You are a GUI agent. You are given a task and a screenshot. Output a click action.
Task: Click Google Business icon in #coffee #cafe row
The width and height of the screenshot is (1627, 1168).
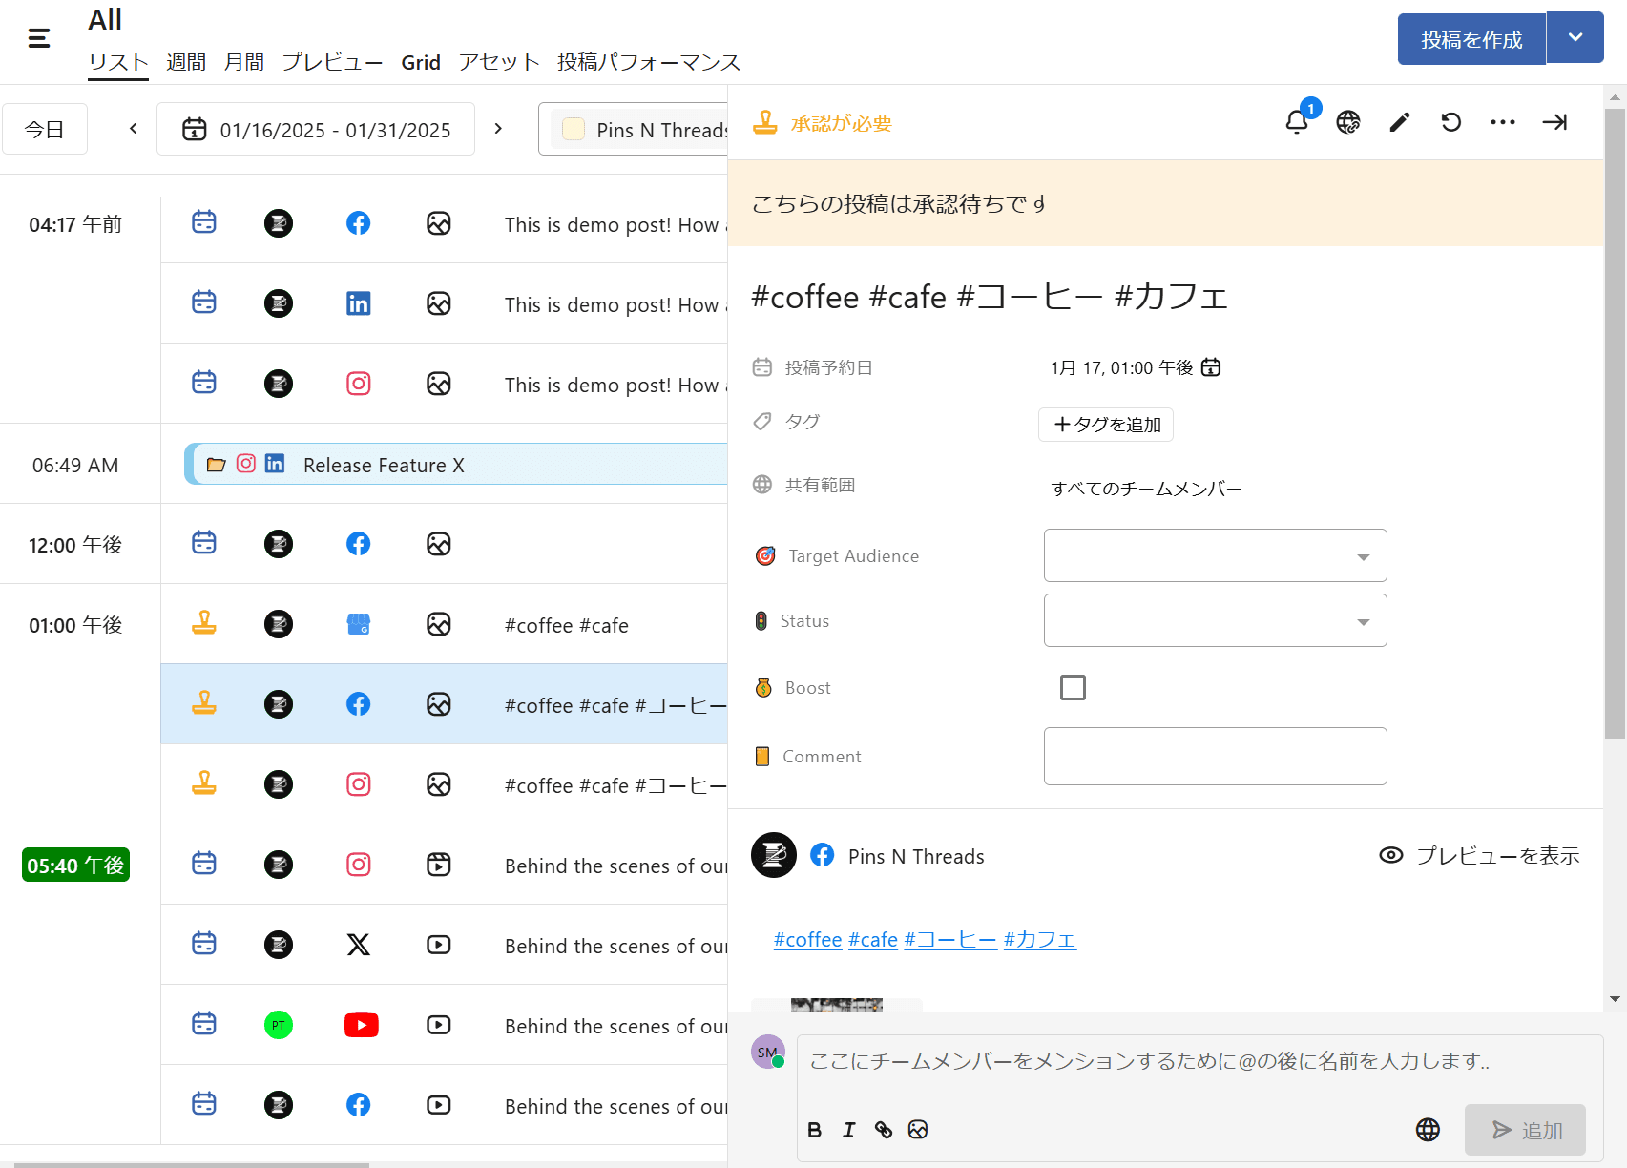(x=359, y=624)
